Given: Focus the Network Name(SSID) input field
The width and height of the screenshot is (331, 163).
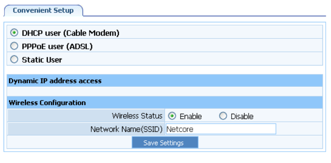Looking at the screenshot, I should [x=220, y=129].
